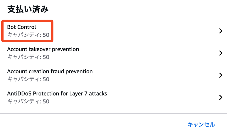Click the horizontal divider above キャンセル
Screen dimensions: 227x133
tap(113, 113)
